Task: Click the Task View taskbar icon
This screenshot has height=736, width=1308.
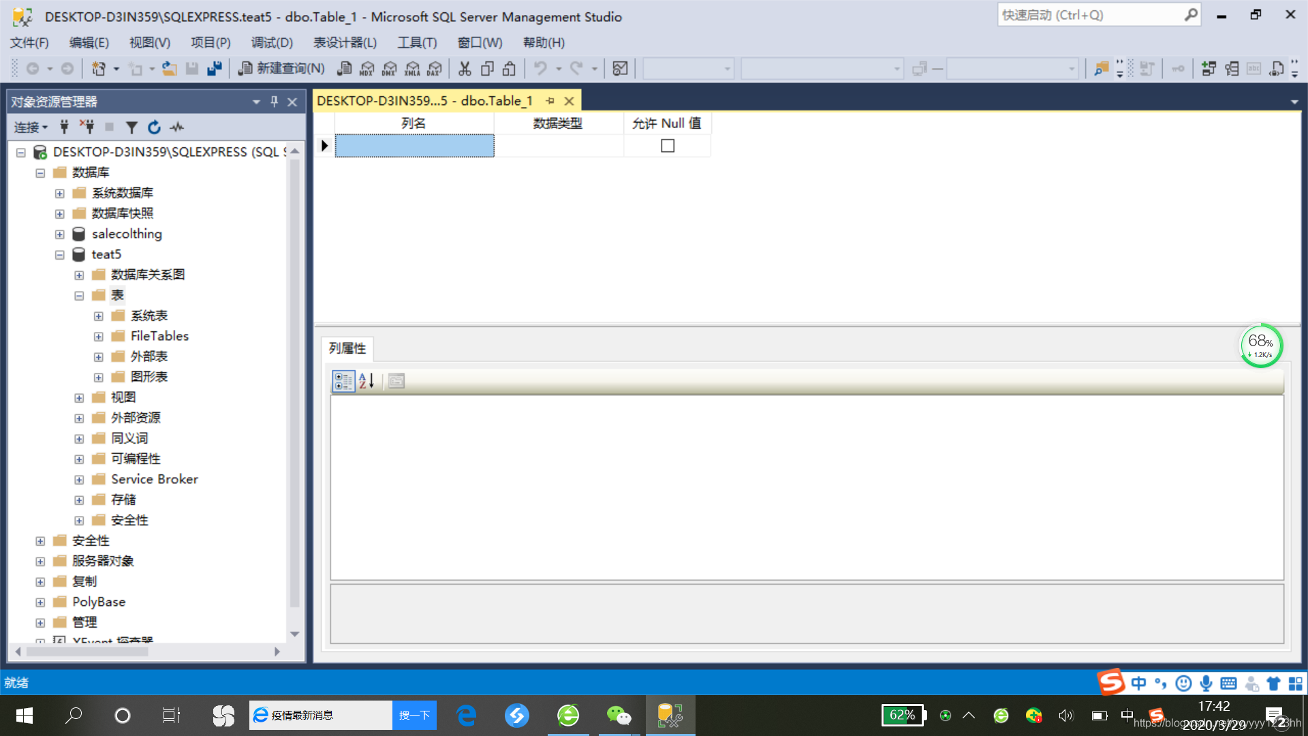Action: 172,715
